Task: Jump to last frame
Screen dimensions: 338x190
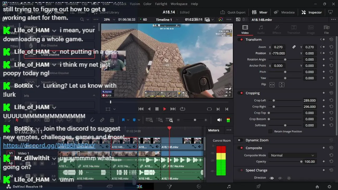Action: click(173, 109)
